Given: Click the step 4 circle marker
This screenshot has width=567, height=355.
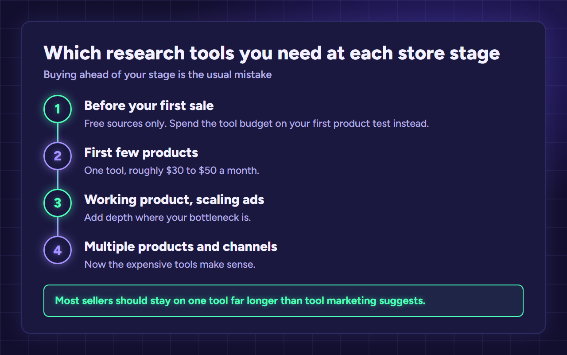Looking at the screenshot, I should pos(58,250).
